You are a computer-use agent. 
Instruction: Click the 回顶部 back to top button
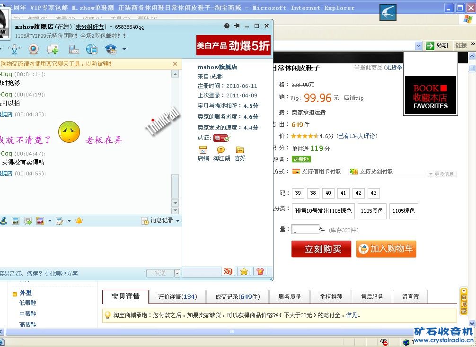pyautogui.click(x=464, y=301)
